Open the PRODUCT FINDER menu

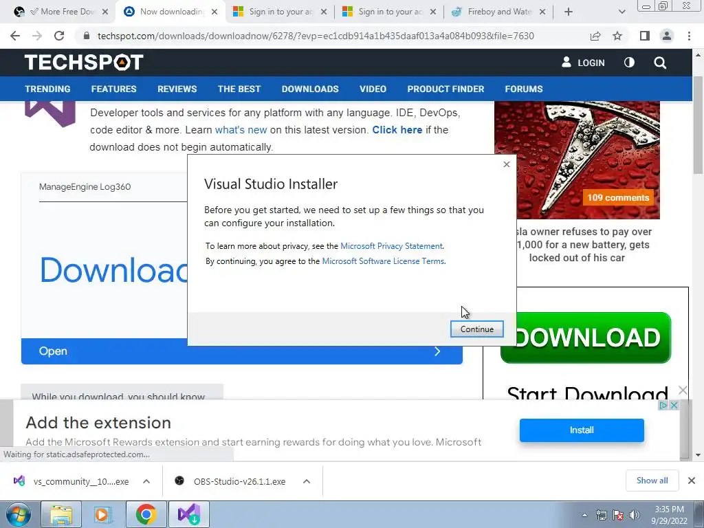[445, 89]
